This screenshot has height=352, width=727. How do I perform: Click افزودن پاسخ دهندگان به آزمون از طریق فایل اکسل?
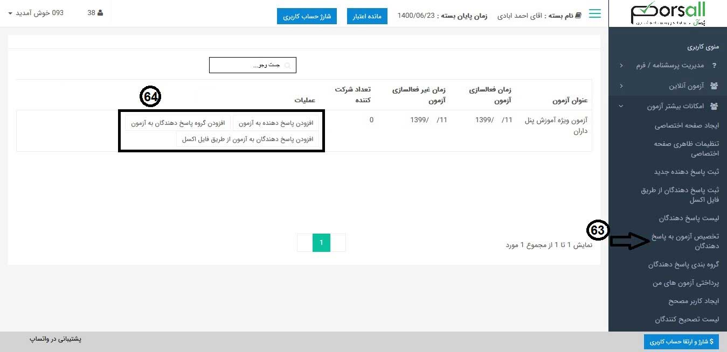pos(247,139)
